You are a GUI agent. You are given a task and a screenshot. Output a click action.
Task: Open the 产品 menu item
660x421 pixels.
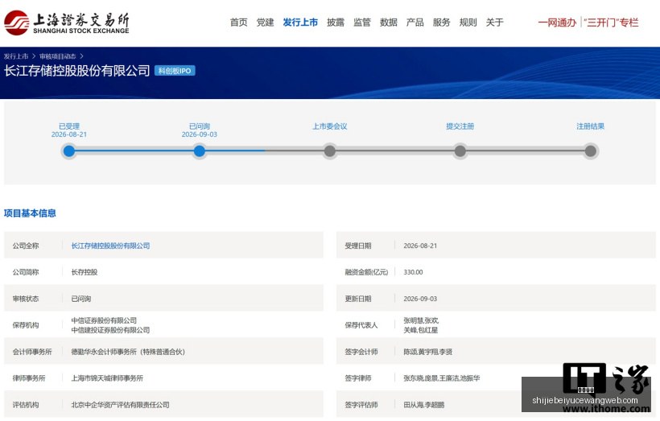click(415, 23)
